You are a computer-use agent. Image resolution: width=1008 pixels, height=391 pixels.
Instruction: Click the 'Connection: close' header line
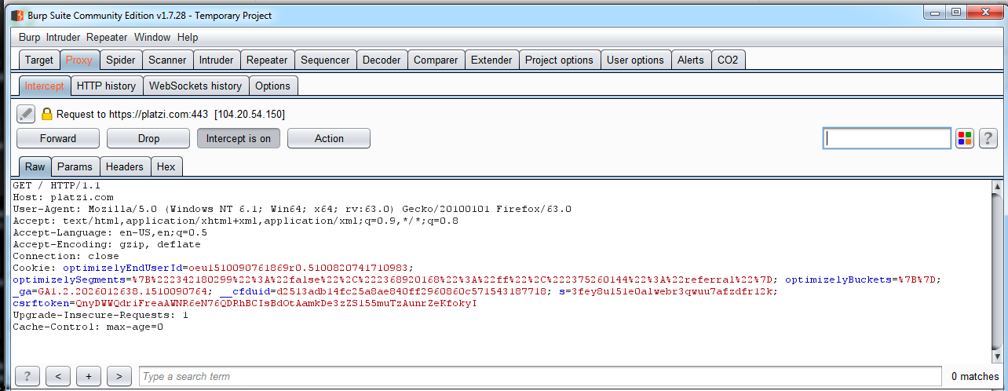click(66, 256)
